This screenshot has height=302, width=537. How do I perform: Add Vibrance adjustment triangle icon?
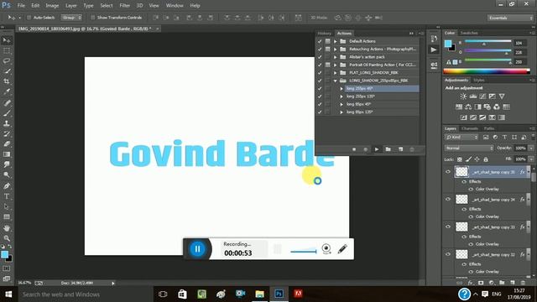(x=502, y=96)
